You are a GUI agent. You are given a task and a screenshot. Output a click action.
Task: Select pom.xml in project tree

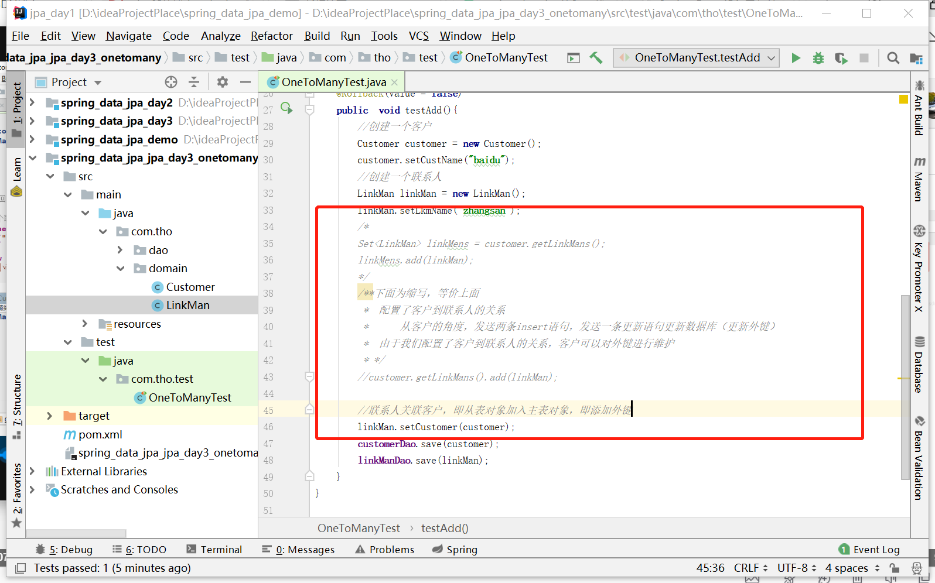93,435
